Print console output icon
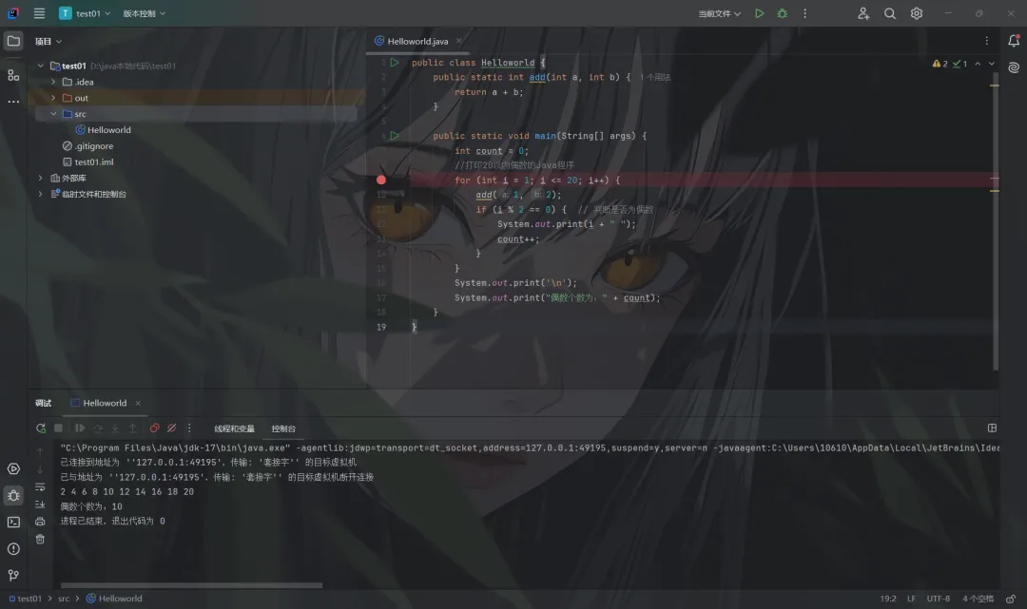 point(40,522)
